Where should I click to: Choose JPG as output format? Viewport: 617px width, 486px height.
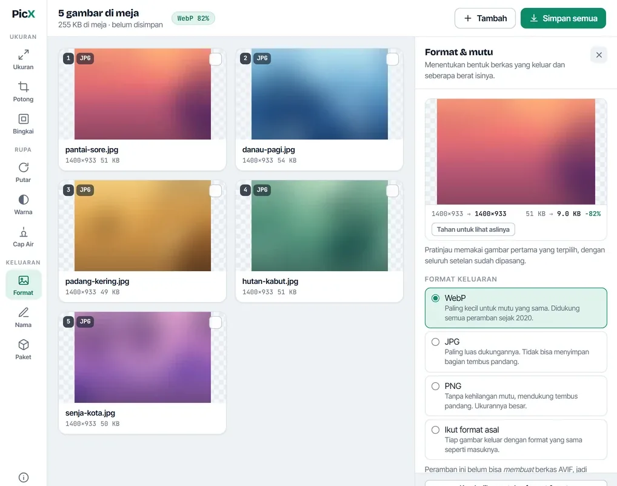click(516, 352)
